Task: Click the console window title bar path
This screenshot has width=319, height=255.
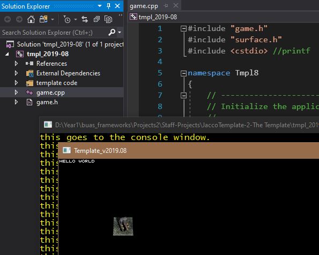Action: (187, 125)
